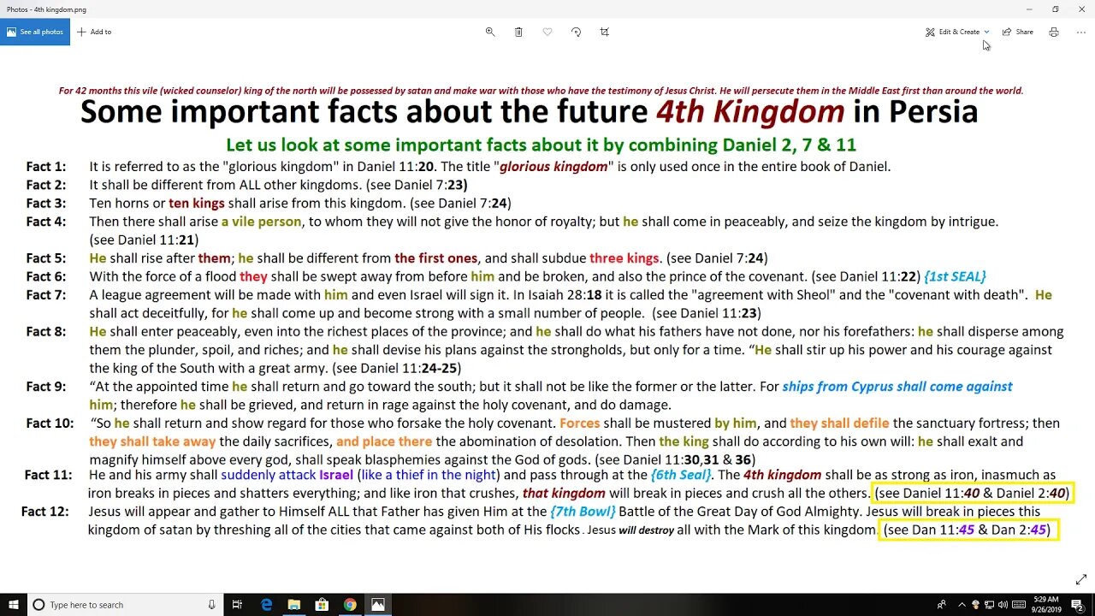Switch to Google Chrome on taskbar

click(350, 605)
